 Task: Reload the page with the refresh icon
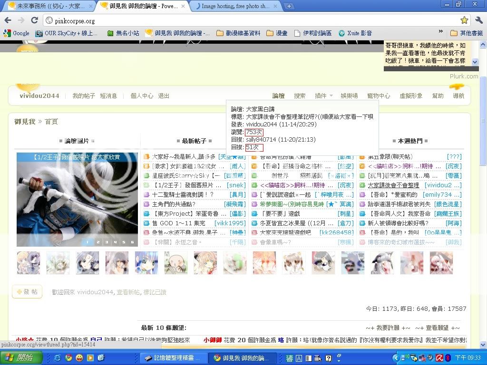coord(34,20)
